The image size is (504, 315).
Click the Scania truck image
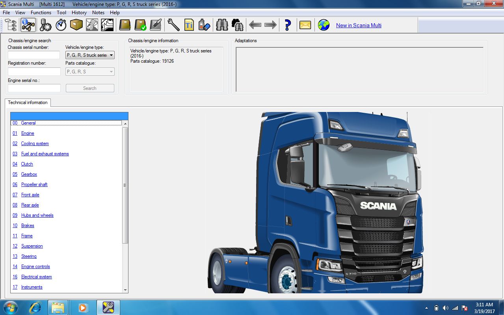(x=315, y=202)
